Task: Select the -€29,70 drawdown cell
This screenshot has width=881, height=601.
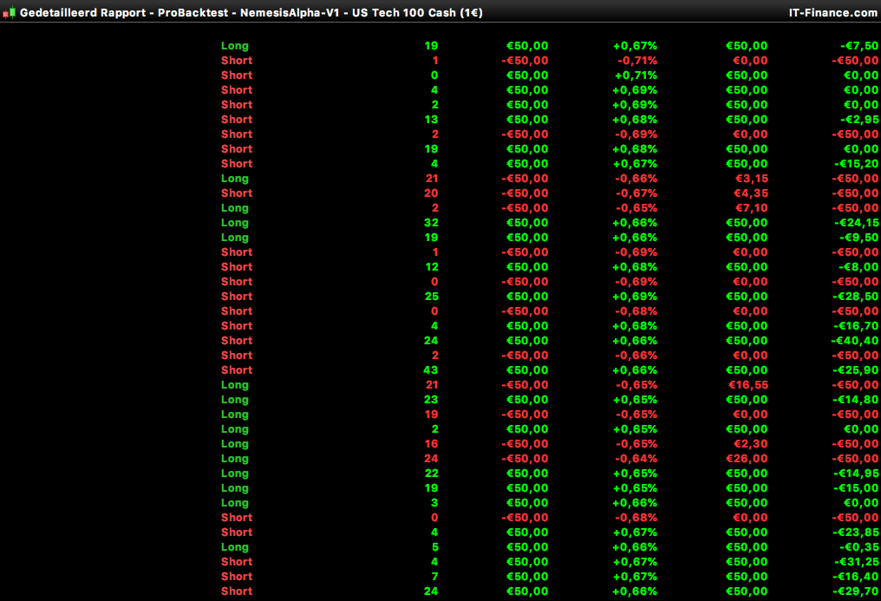Action: [856, 591]
